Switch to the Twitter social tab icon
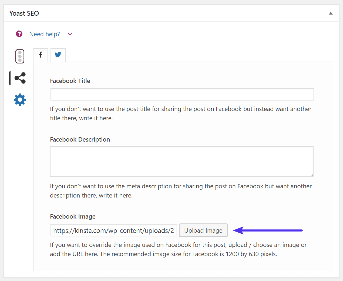 tap(58, 55)
